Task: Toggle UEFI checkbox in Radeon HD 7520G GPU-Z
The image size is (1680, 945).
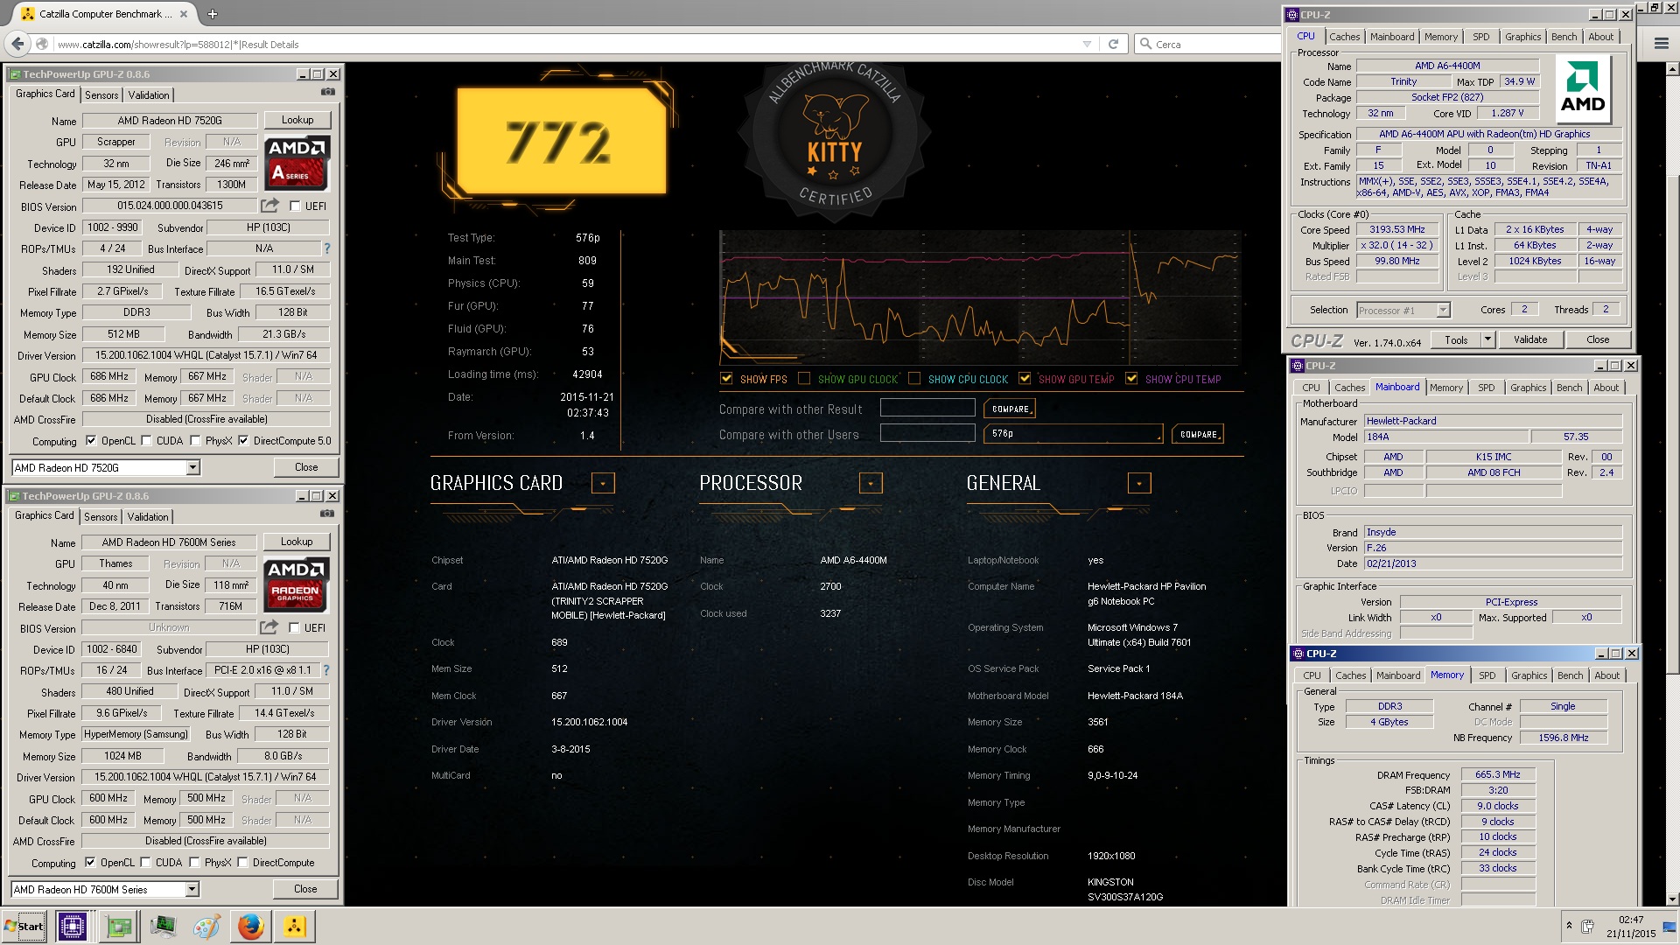Action: pos(295,206)
